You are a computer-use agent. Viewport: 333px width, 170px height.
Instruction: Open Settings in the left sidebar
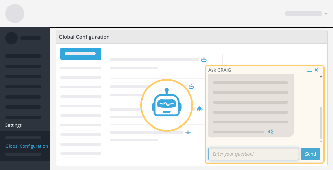pyautogui.click(x=14, y=125)
